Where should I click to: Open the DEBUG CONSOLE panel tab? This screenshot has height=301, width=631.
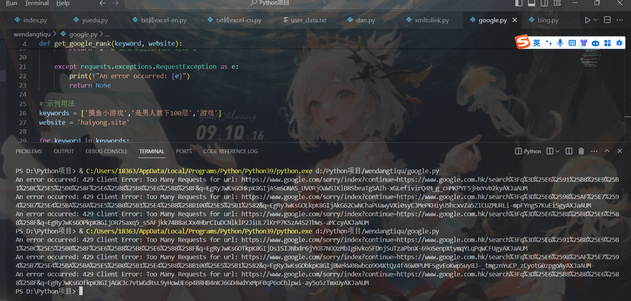(x=106, y=151)
